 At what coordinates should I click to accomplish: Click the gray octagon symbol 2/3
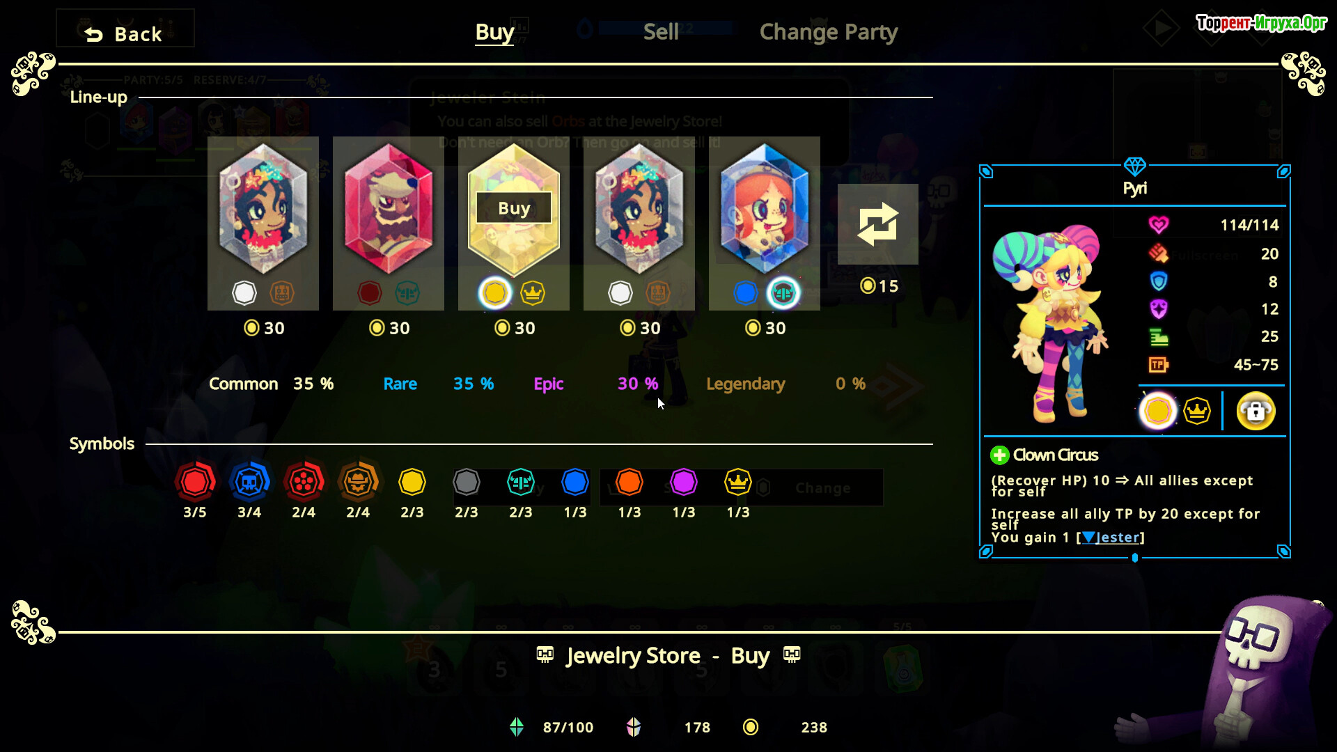coord(467,482)
